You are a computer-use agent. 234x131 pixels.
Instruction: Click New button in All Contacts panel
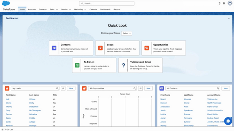pyautogui.click(x=226, y=88)
